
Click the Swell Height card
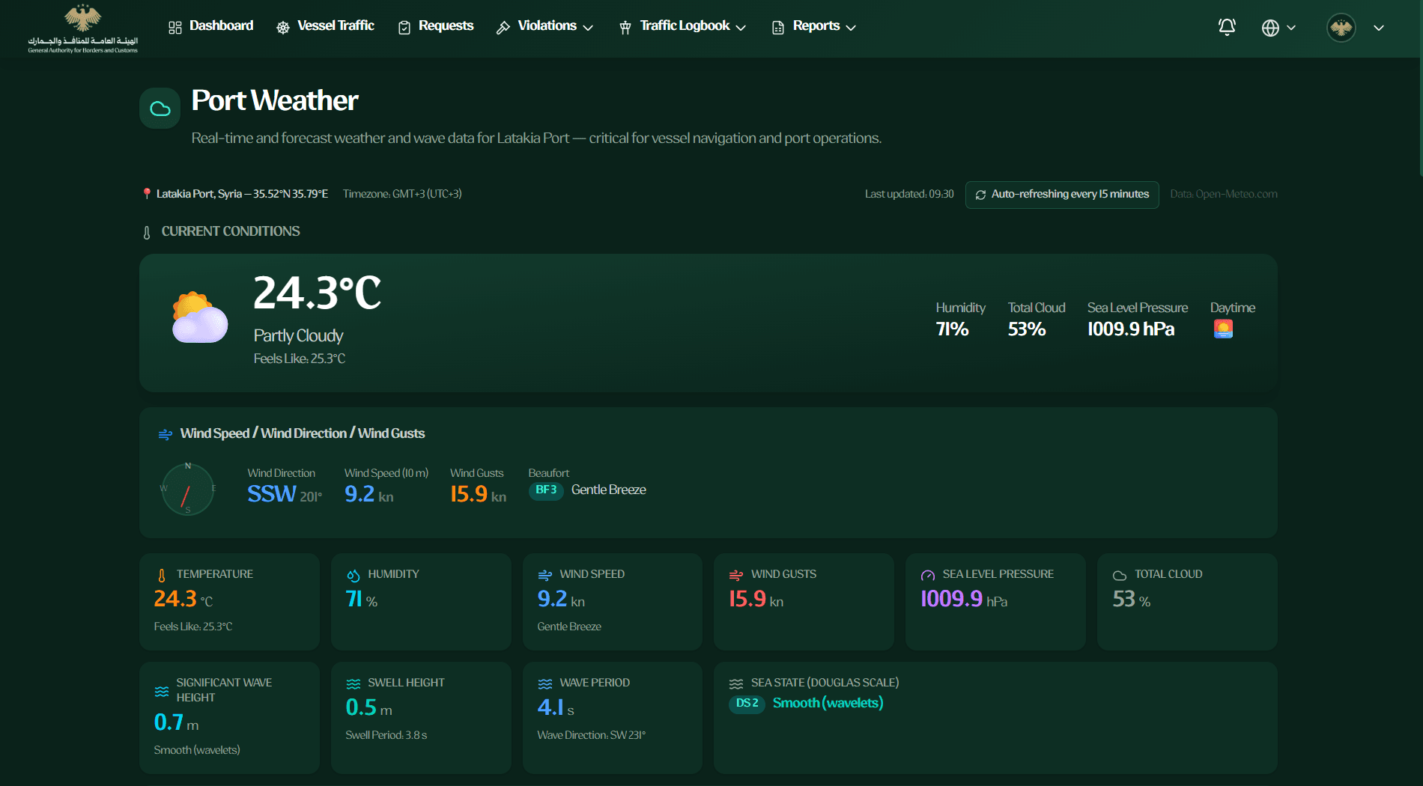(x=421, y=717)
